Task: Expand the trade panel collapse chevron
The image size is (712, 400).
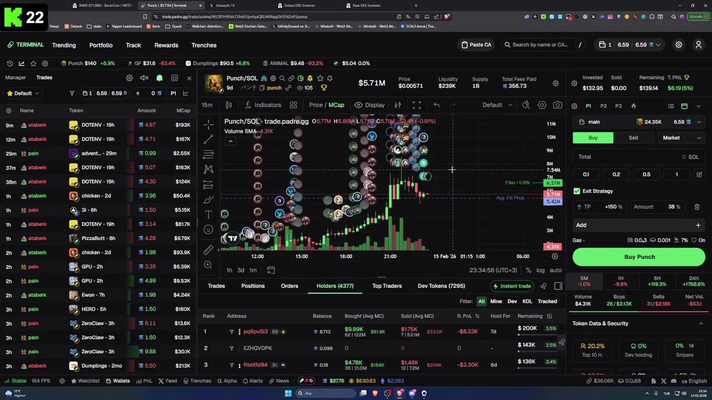Action: [699, 106]
